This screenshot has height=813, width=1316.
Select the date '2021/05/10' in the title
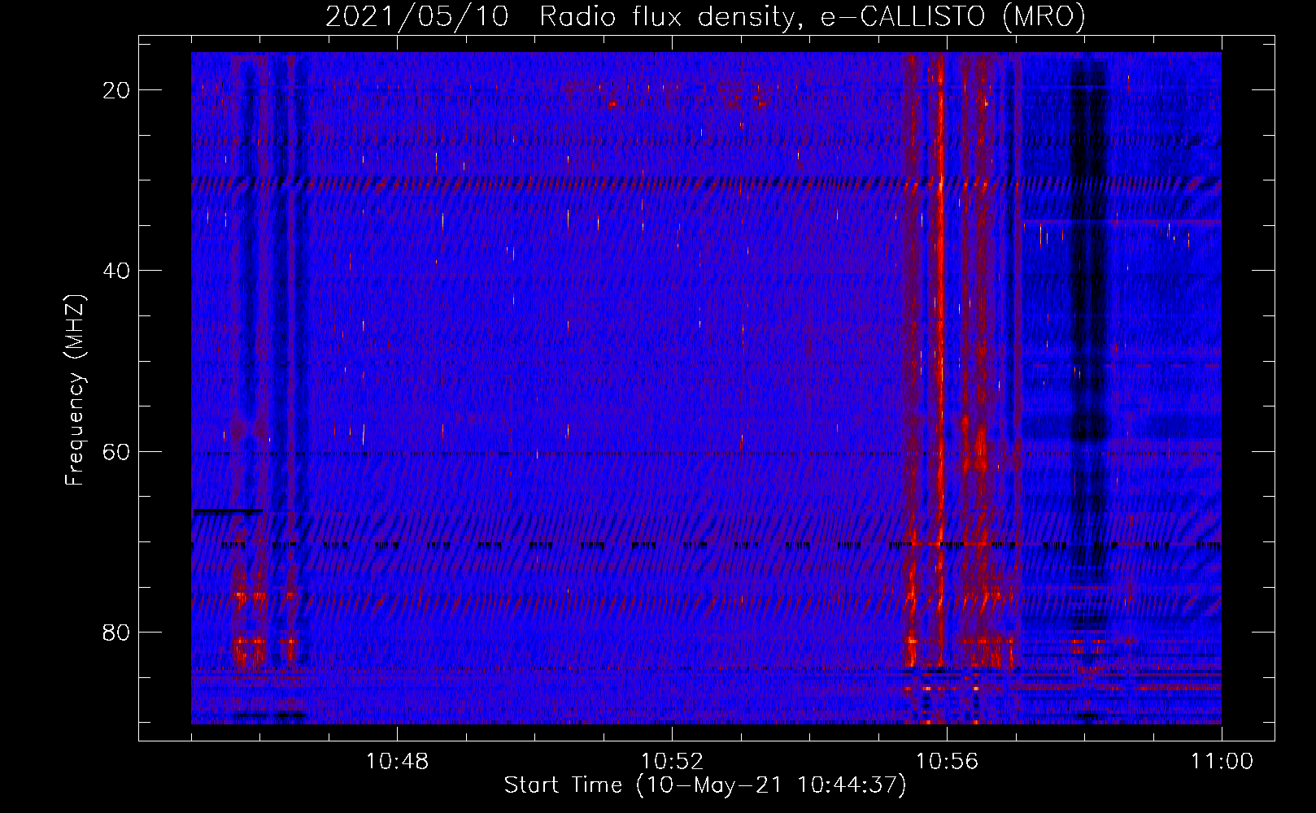click(x=417, y=16)
